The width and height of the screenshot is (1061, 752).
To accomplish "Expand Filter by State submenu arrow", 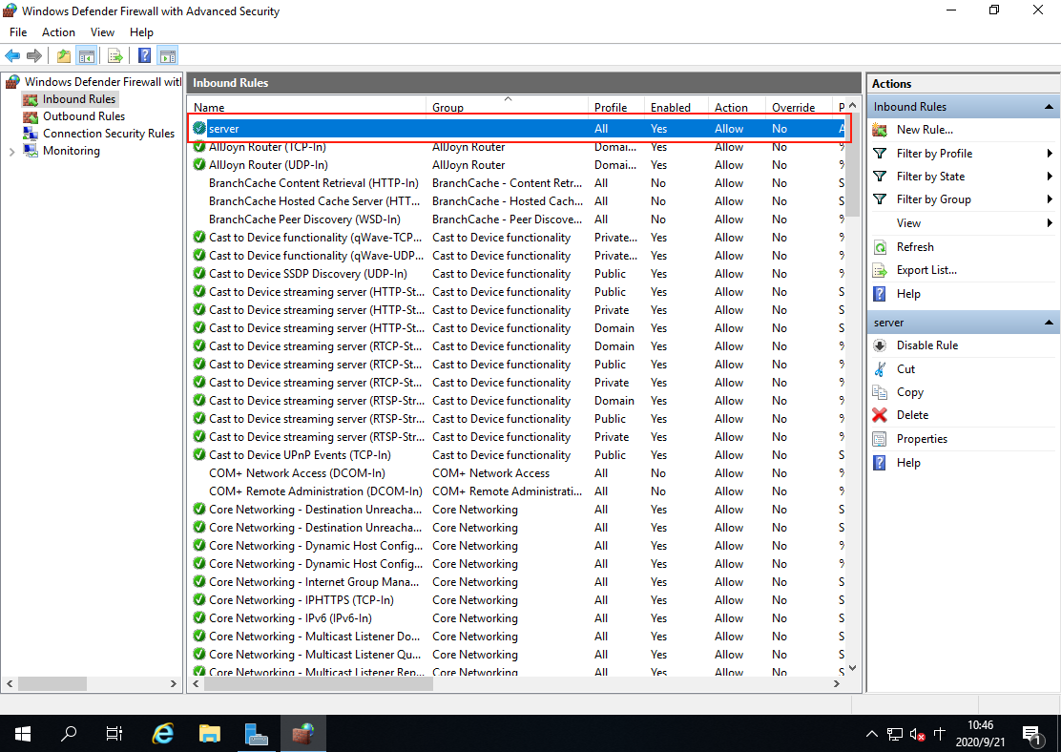I will point(1050,177).
